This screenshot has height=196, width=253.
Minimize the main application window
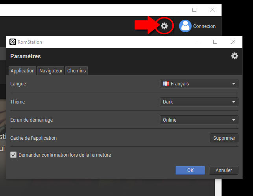pyautogui.click(x=176, y=10)
